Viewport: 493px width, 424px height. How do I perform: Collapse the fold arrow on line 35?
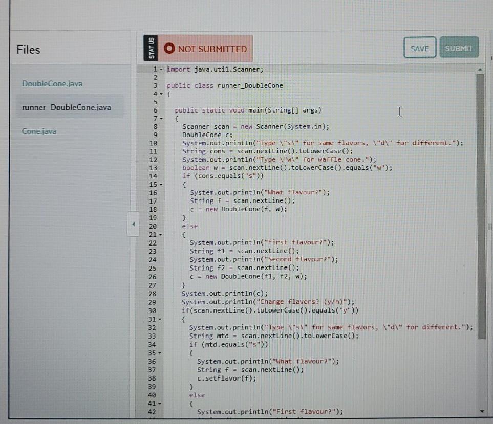click(160, 352)
